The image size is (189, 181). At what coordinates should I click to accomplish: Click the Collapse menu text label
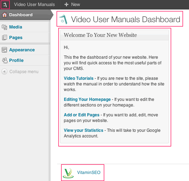[x=24, y=72]
